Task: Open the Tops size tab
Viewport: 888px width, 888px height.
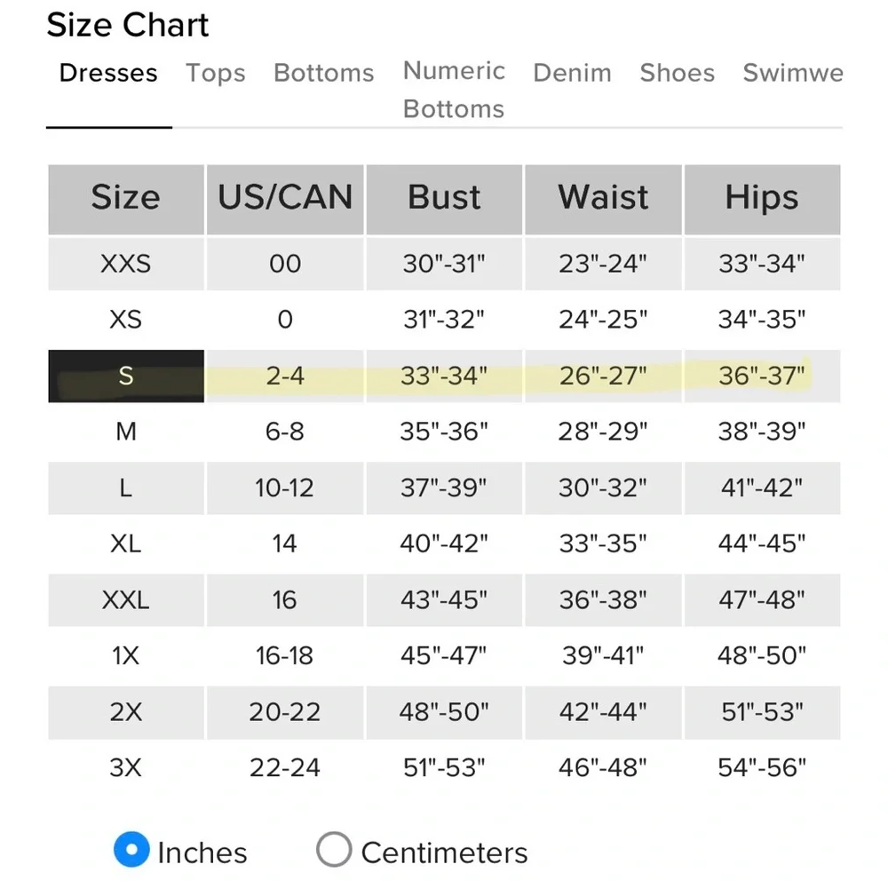Action: point(216,73)
